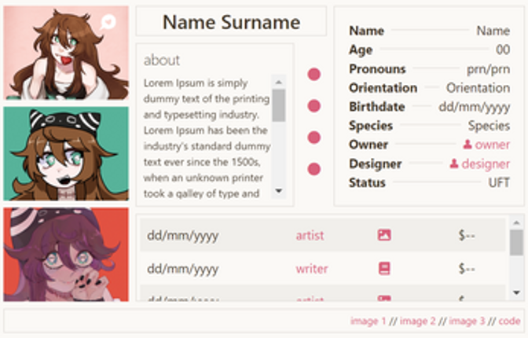Viewport: 528px width, 338px height.
Task: Click the user icon beside designer
Action: pos(454,163)
